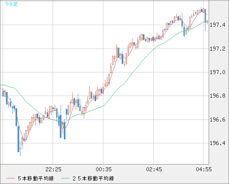Click the 22:25 time axis label
The height and width of the screenshot is (184, 229).
coord(53,169)
